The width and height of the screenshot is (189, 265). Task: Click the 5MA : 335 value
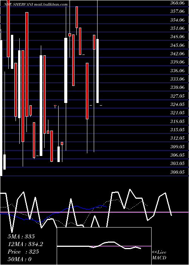21,237
